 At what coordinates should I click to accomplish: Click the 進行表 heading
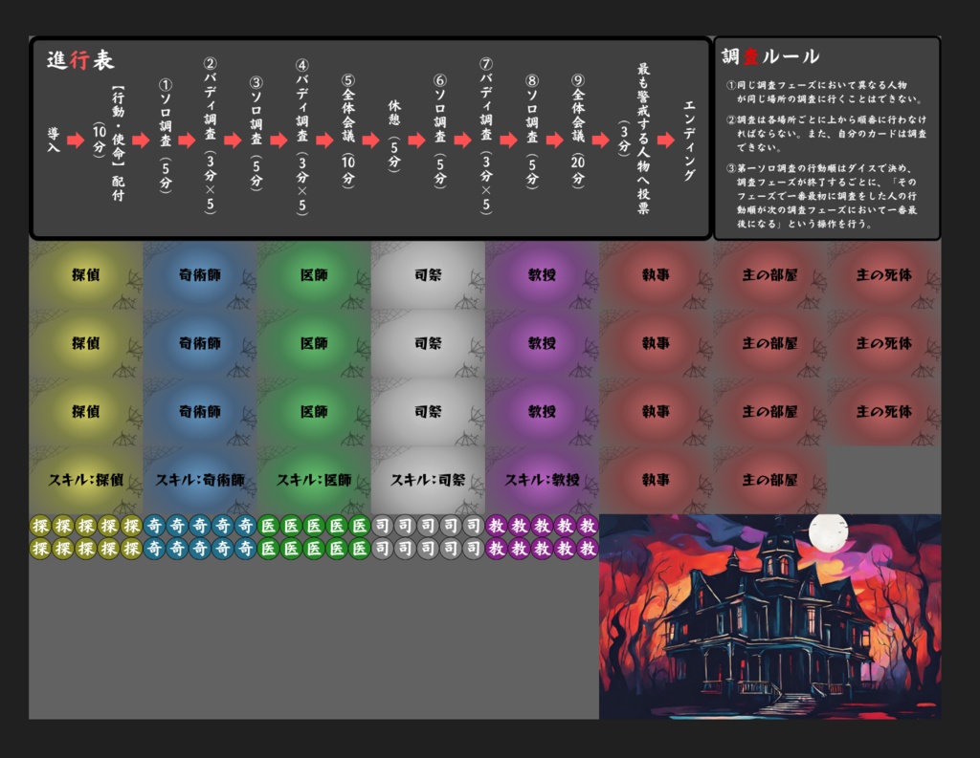80,60
